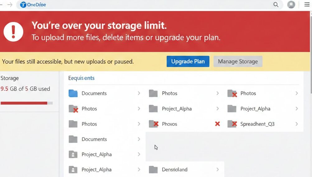Expand the blue Documents folder chevron
312x177 pixels.
pyautogui.click(x=139, y=93)
